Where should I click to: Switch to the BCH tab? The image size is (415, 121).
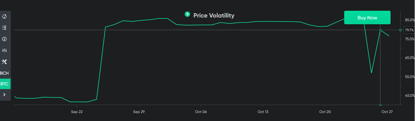4,73
